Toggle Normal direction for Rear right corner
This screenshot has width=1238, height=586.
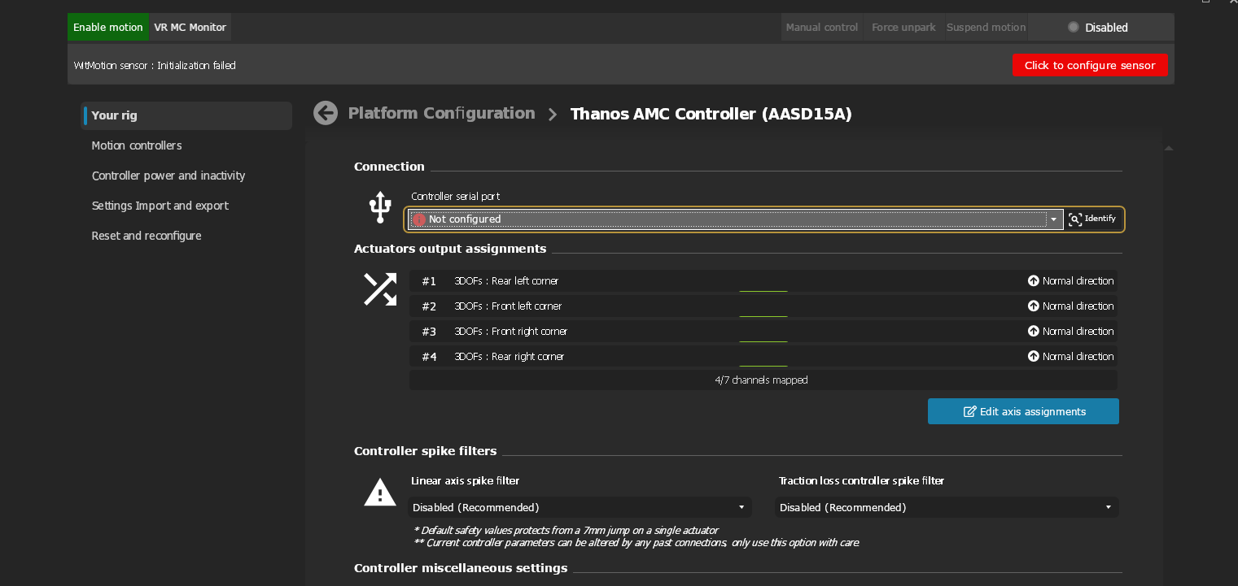[1033, 356]
